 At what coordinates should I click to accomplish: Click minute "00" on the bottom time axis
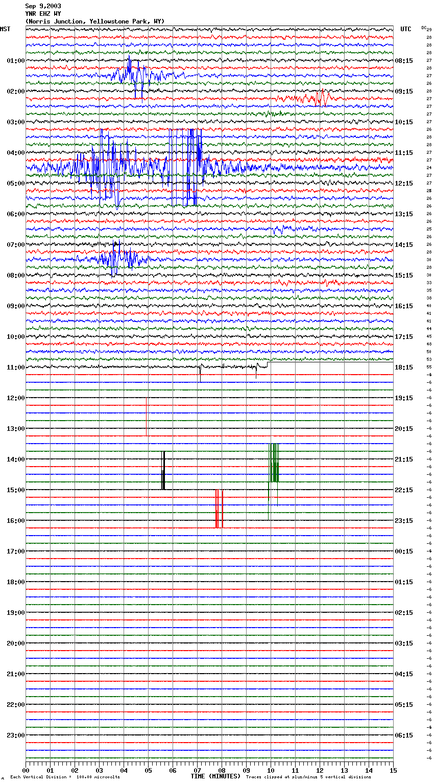point(26,770)
